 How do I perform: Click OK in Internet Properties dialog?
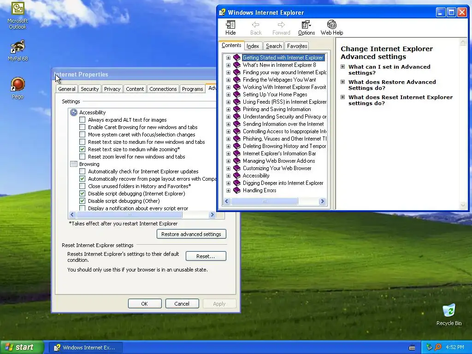click(144, 303)
